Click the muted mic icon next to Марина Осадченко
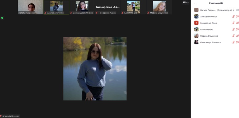This screenshot has width=239, height=118. click(233, 36)
